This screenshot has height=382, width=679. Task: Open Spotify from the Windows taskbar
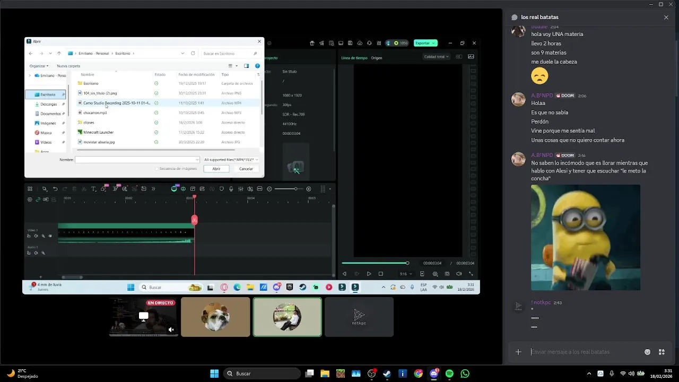pyautogui.click(x=449, y=374)
